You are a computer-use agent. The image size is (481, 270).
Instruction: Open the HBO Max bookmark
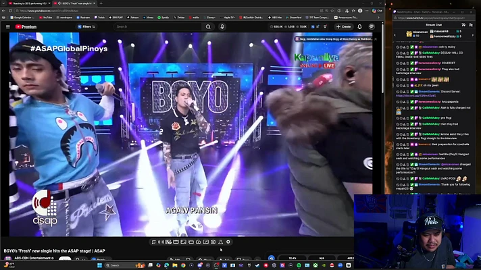tap(275, 18)
